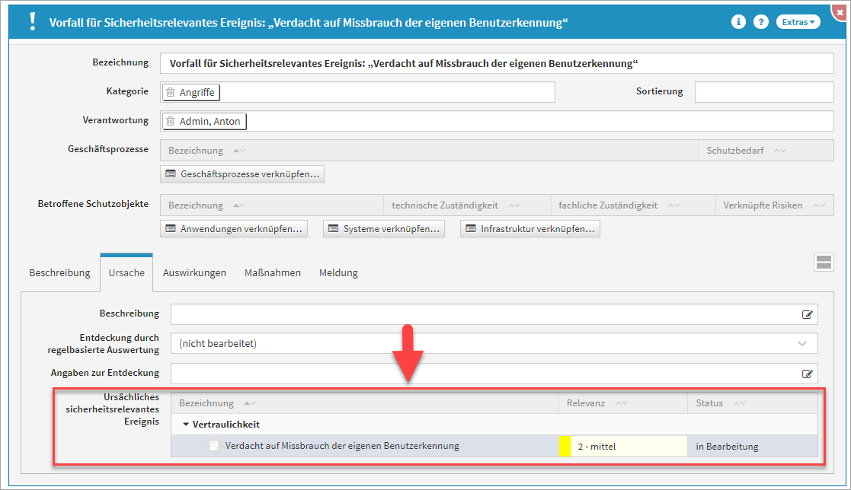Click Infrastruktur verknüpfen button
The height and width of the screenshot is (490, 851).
[x=530, y=229]
